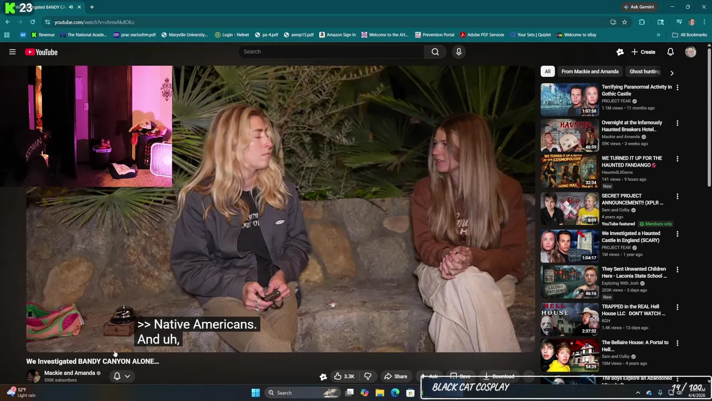Expand hidden bookmarks with the double chevron
Viewport: 712px width, 401px height.
click(x=658, y=35)
